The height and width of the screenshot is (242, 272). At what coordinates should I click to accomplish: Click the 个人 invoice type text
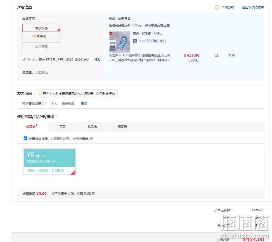tap(54, 103)
